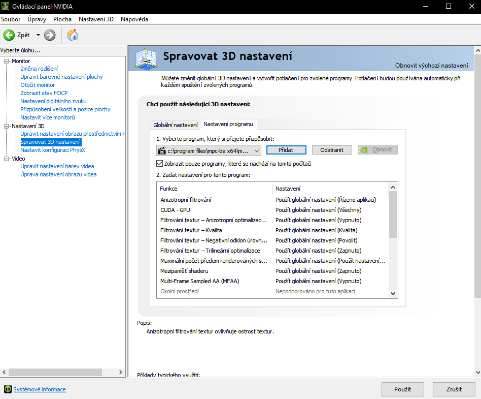Select the Nastavení programu tab
The height and width of the screenshot is (399, 481).
tap(228, 124)
